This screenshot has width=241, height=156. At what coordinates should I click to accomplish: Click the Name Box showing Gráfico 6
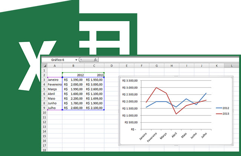pos(58,60)
